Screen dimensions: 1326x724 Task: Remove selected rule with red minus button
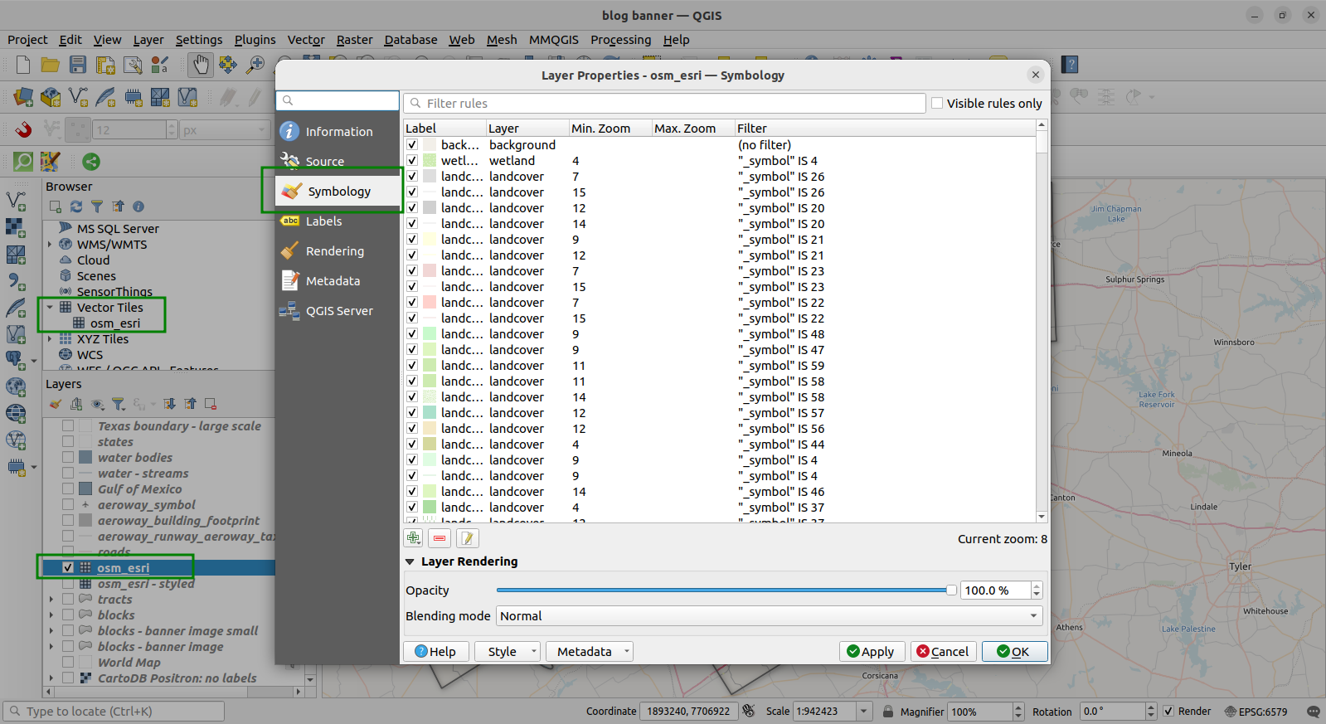(440, 538)
